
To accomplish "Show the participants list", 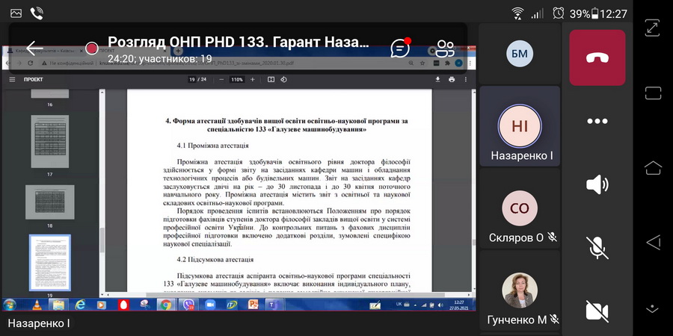I will pos(446,49).
